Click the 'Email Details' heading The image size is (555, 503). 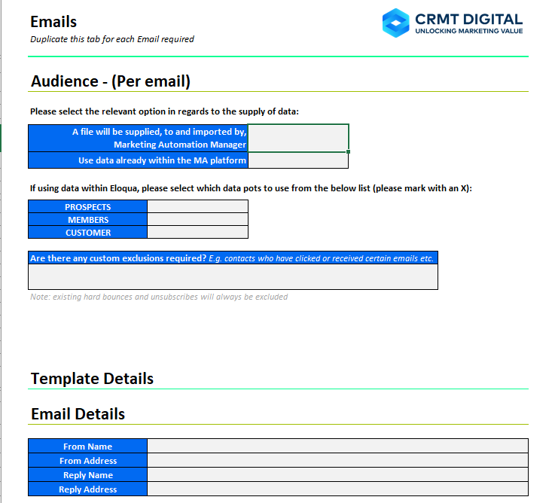point(78,414)
